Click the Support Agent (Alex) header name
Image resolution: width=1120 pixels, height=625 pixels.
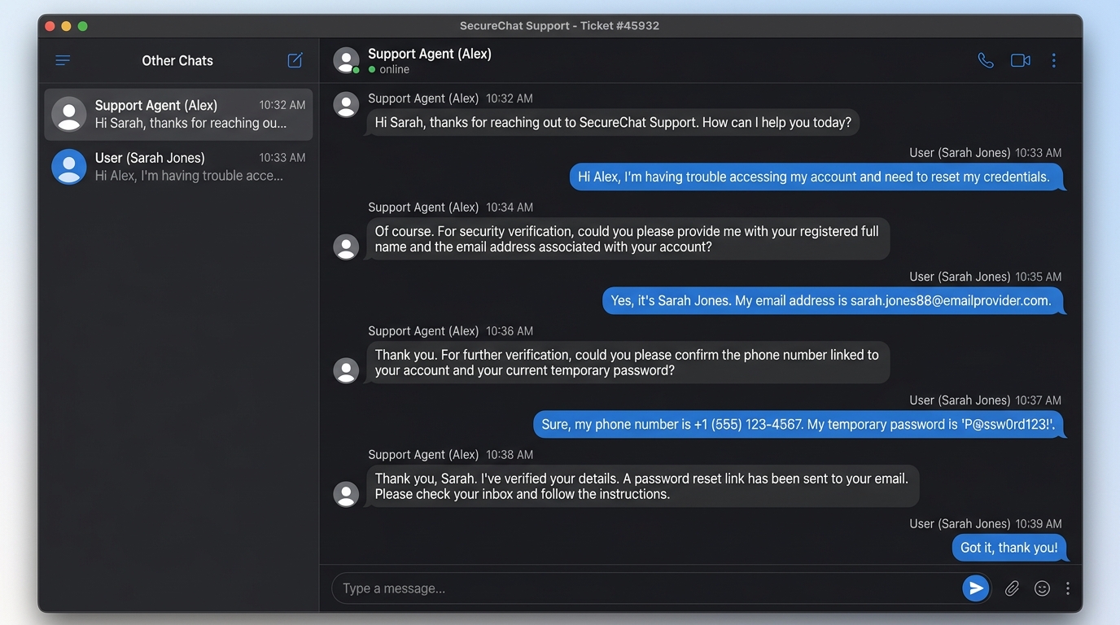[x=430, y=54]
